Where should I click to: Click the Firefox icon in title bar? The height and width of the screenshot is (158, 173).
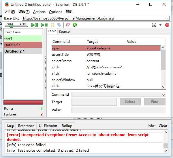click(7, 5)
